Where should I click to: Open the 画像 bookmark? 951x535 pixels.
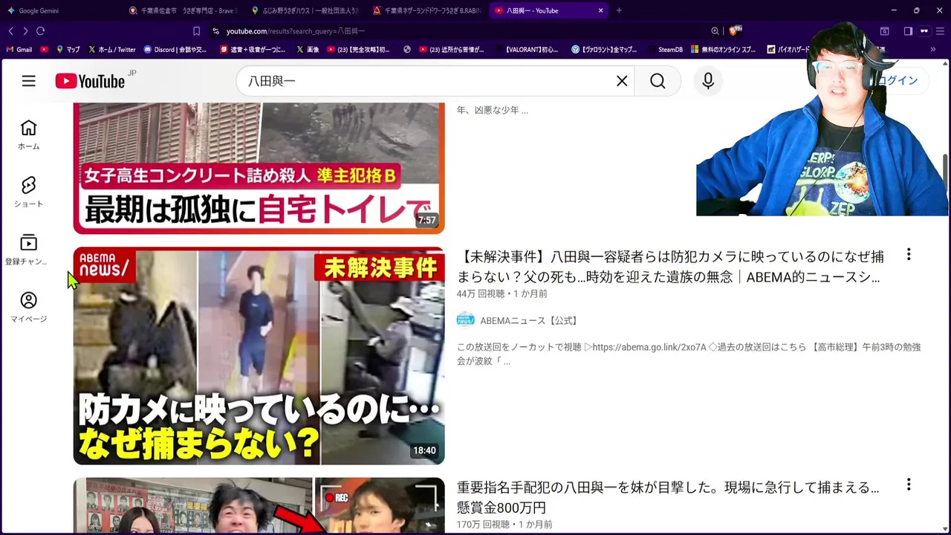coord(308,50)
